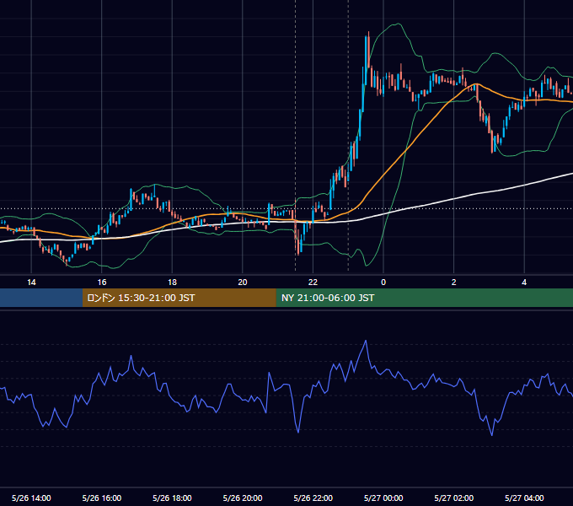Click hour label 14 on price chart axis
This screenshot has height=506, width=573.
31,283
